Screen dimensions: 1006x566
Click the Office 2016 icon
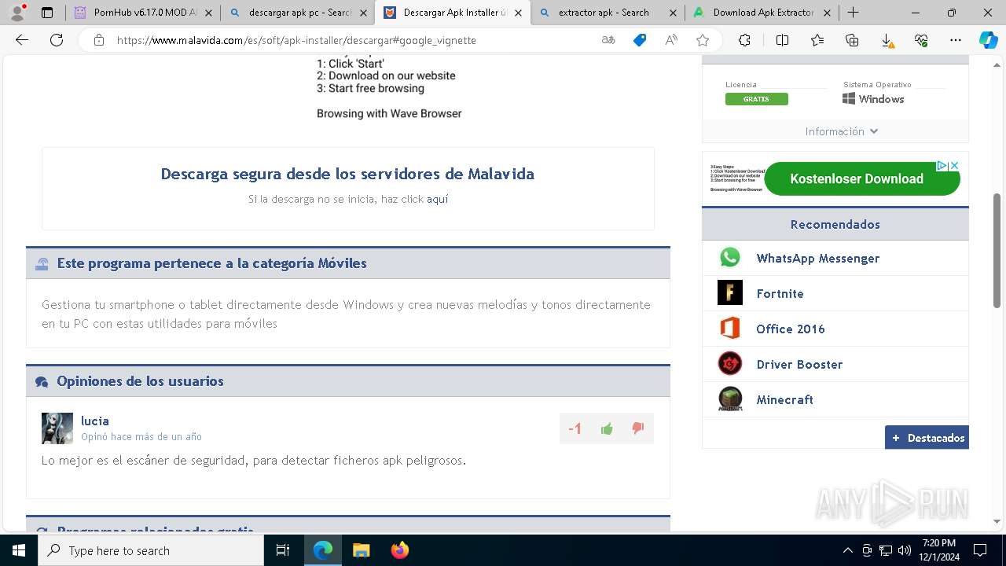pos(730,329)
